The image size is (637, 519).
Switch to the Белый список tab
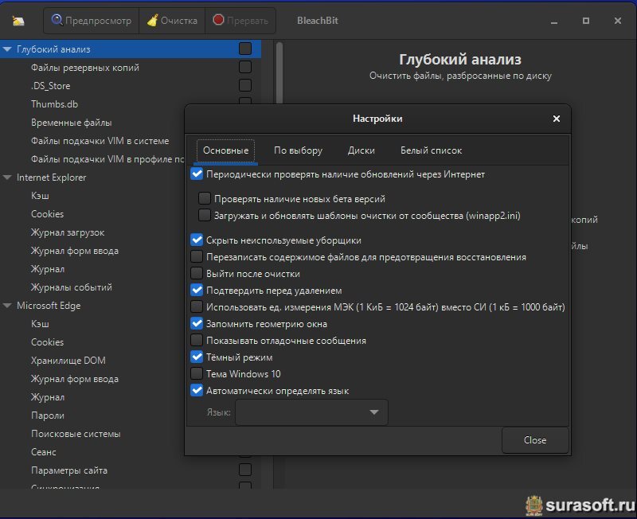click(x=431, y=150)
